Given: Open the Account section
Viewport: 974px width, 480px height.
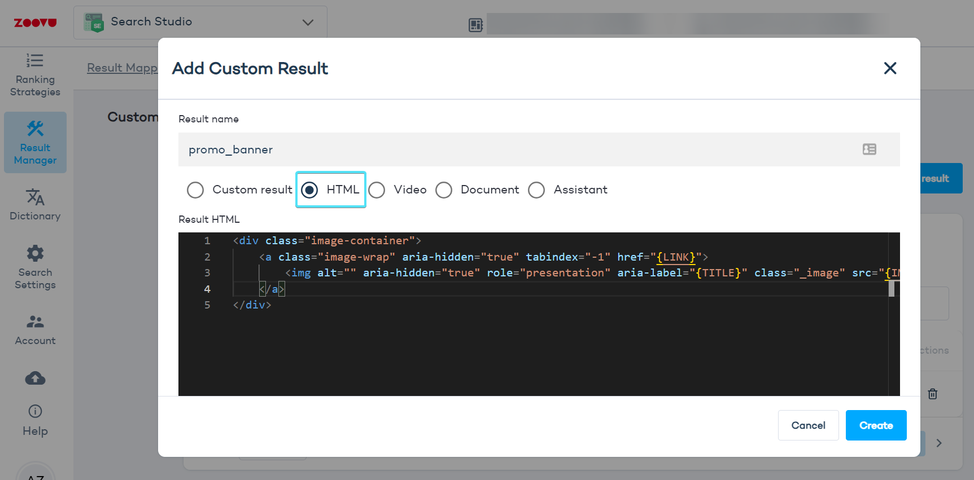Looking at the screenshot, I should [x=35, y=330].
